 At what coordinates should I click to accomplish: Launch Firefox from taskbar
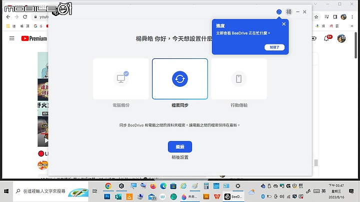(153, 186)
